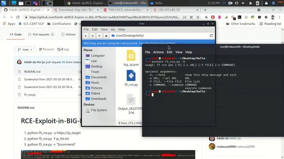284x159 pixels.
Task: Open Screenshot from 2021-03-20 20-59-4 file
Action: pyautogui.click(x=49, y=87)
